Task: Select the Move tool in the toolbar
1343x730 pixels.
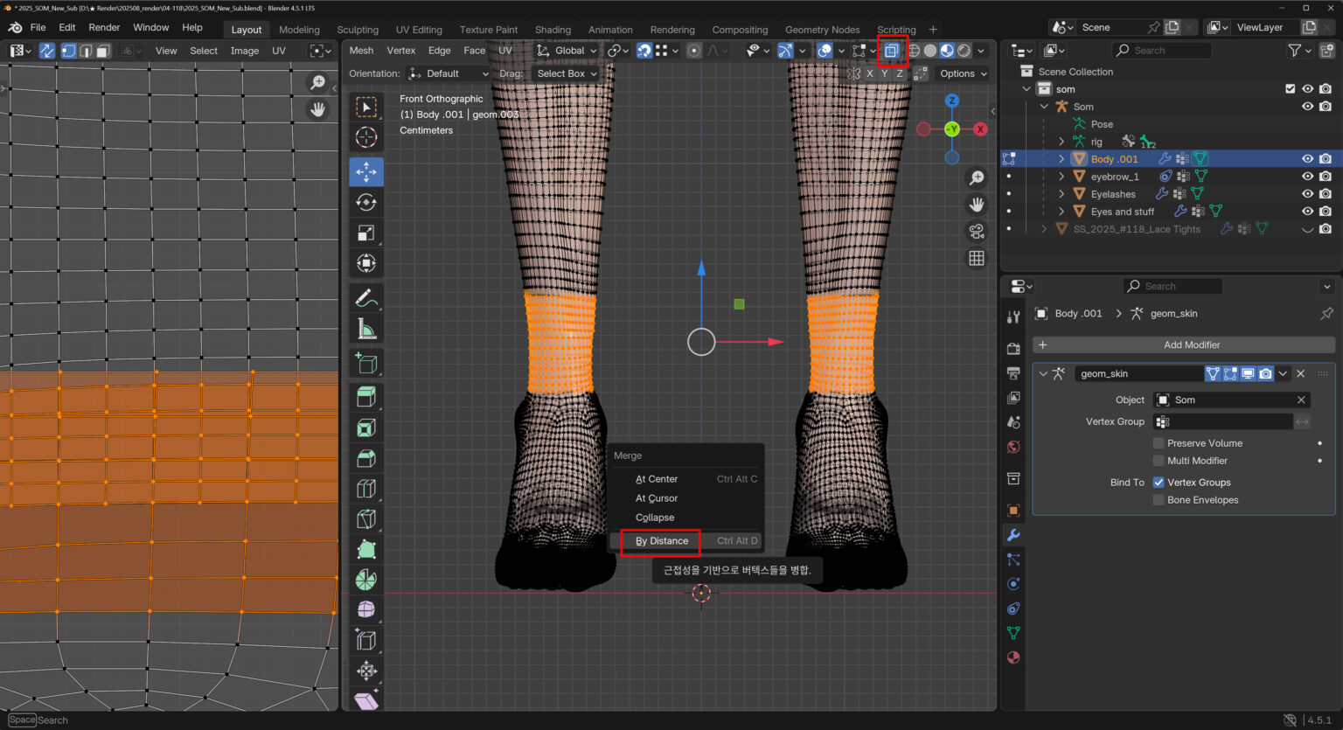Action: tap(366, 171)
